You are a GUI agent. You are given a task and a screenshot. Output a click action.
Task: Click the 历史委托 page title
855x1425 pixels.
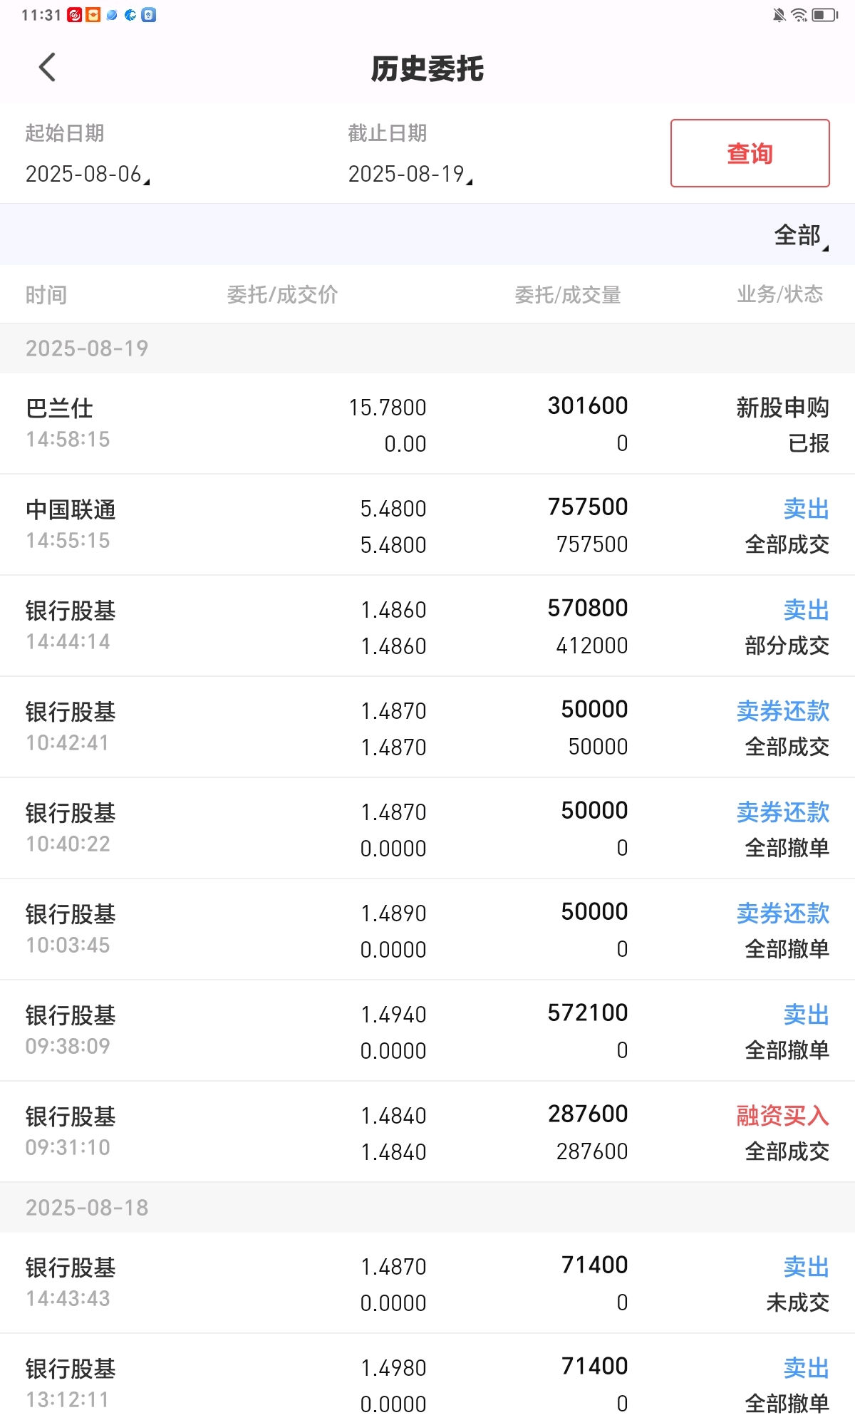click(427, 69)
